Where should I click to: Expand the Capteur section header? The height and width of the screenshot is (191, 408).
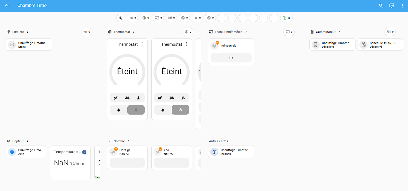pos(18,141)
